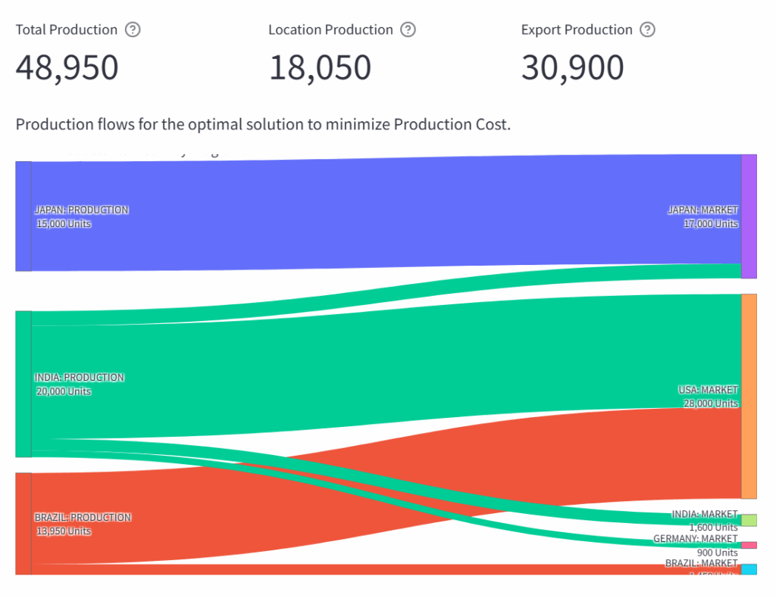Click the Export Production value 30,900
The height and width of the screenshot is (598, 776).
click(572, 68)
